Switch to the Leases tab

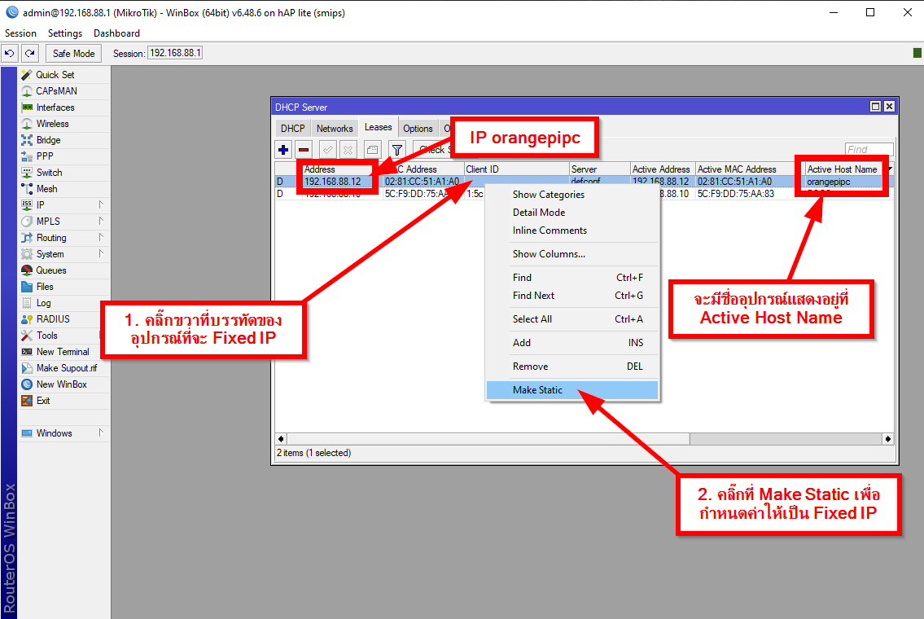coord(378,127)
